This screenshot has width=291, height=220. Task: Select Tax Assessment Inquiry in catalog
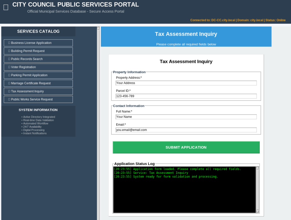pyautogui.click(x=38, y=91)
